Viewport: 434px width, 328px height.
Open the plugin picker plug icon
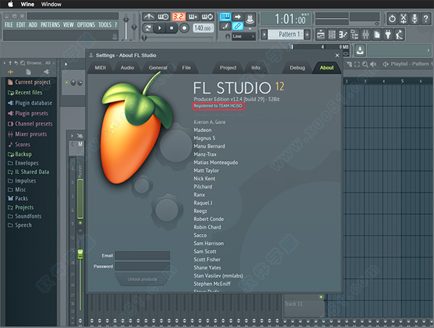tap(388, 35)
